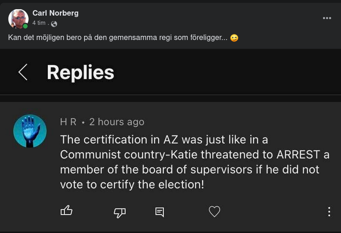Dislike the comment using thumbs down
341x233 pixels.
[x=120, y=212]
